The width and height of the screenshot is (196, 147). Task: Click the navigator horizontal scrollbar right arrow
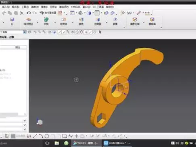pyautogui.click(x=25, y=114)
